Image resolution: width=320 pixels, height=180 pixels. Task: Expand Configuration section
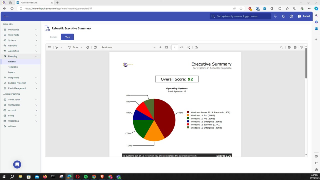(20, 105)
